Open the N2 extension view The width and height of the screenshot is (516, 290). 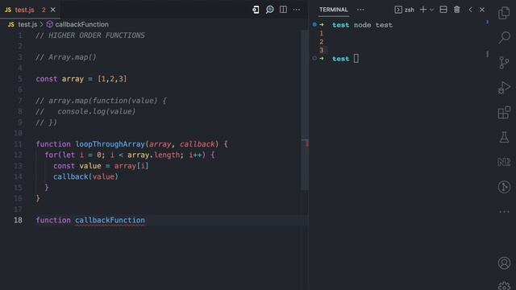504,162
